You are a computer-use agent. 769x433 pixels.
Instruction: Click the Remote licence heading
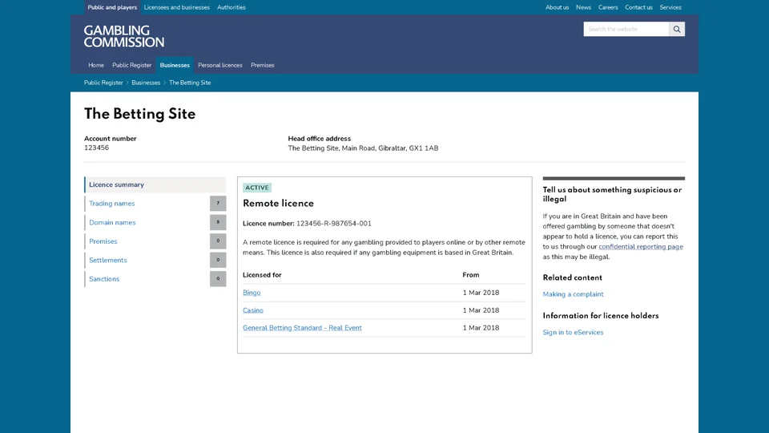(x=278, y=203)
